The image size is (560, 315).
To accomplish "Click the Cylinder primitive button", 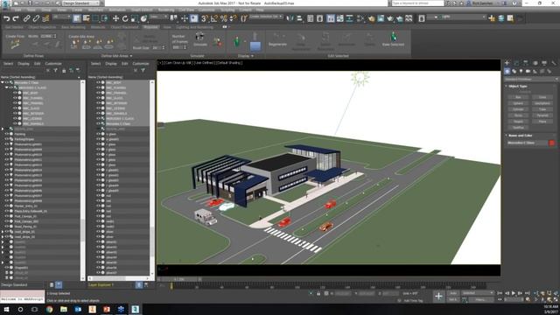I will (x=518, y=109).
